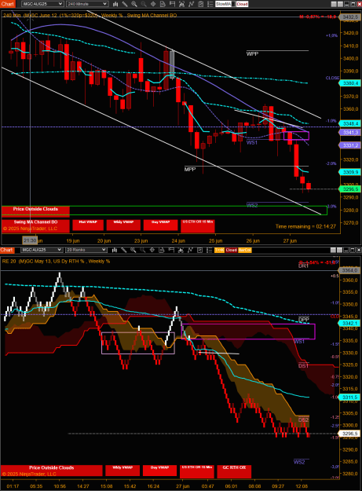Click first gray link square in the 240 Minute chart

point(334,4)
